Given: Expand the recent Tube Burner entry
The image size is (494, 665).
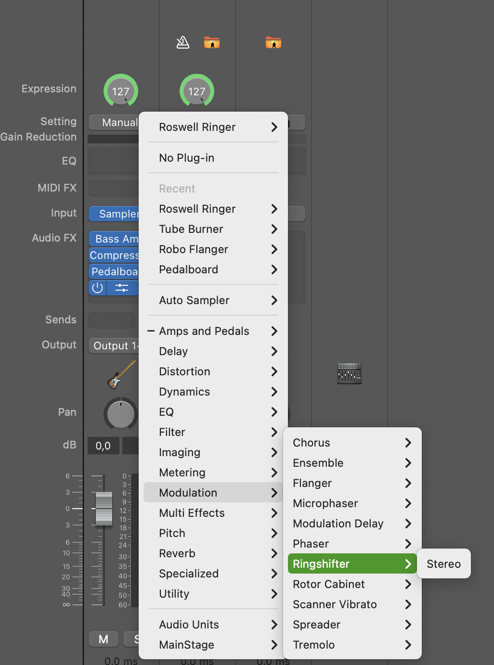Looking at the screenshot, I should [213, 229].
